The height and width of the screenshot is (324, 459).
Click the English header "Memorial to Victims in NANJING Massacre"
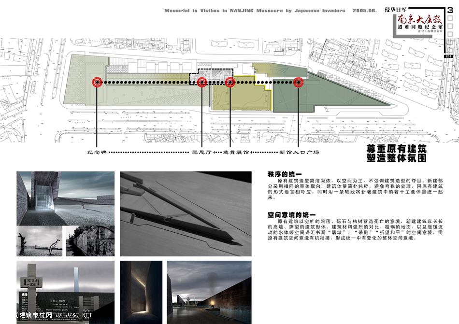tap(224, 11)
